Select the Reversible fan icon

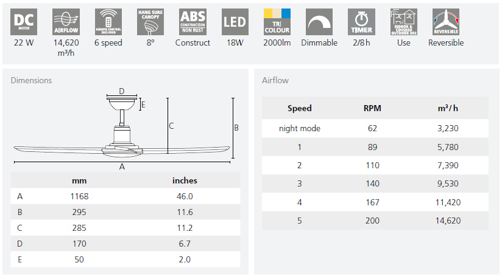tap(445, 22)
